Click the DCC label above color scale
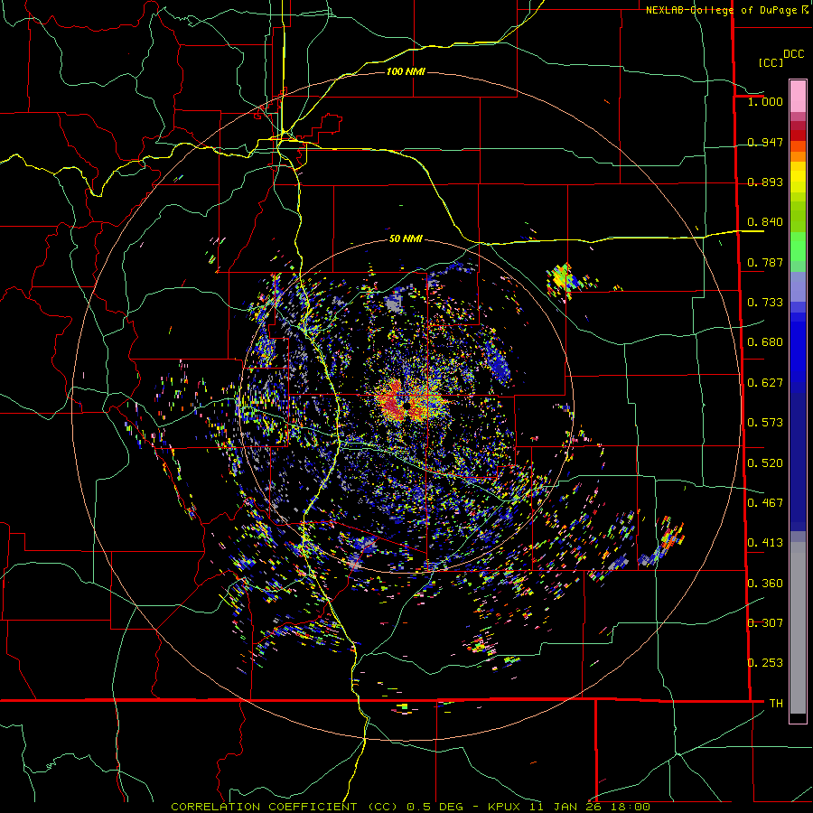Image resolution: width=813 pixels, height=813 pixels. click(x=794, y=54)
